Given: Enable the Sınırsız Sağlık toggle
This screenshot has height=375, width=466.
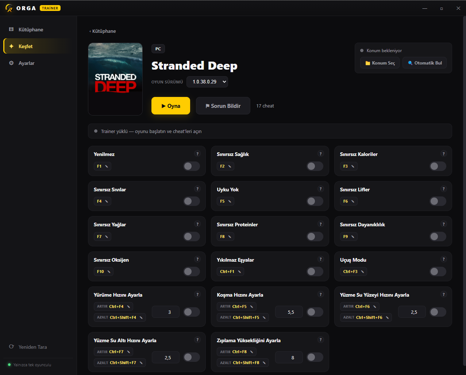Looking at the screenshot, I should 315,166.
